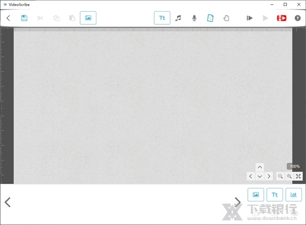Open help with the question mark icon
306x225 pixels.
[297, 18]
